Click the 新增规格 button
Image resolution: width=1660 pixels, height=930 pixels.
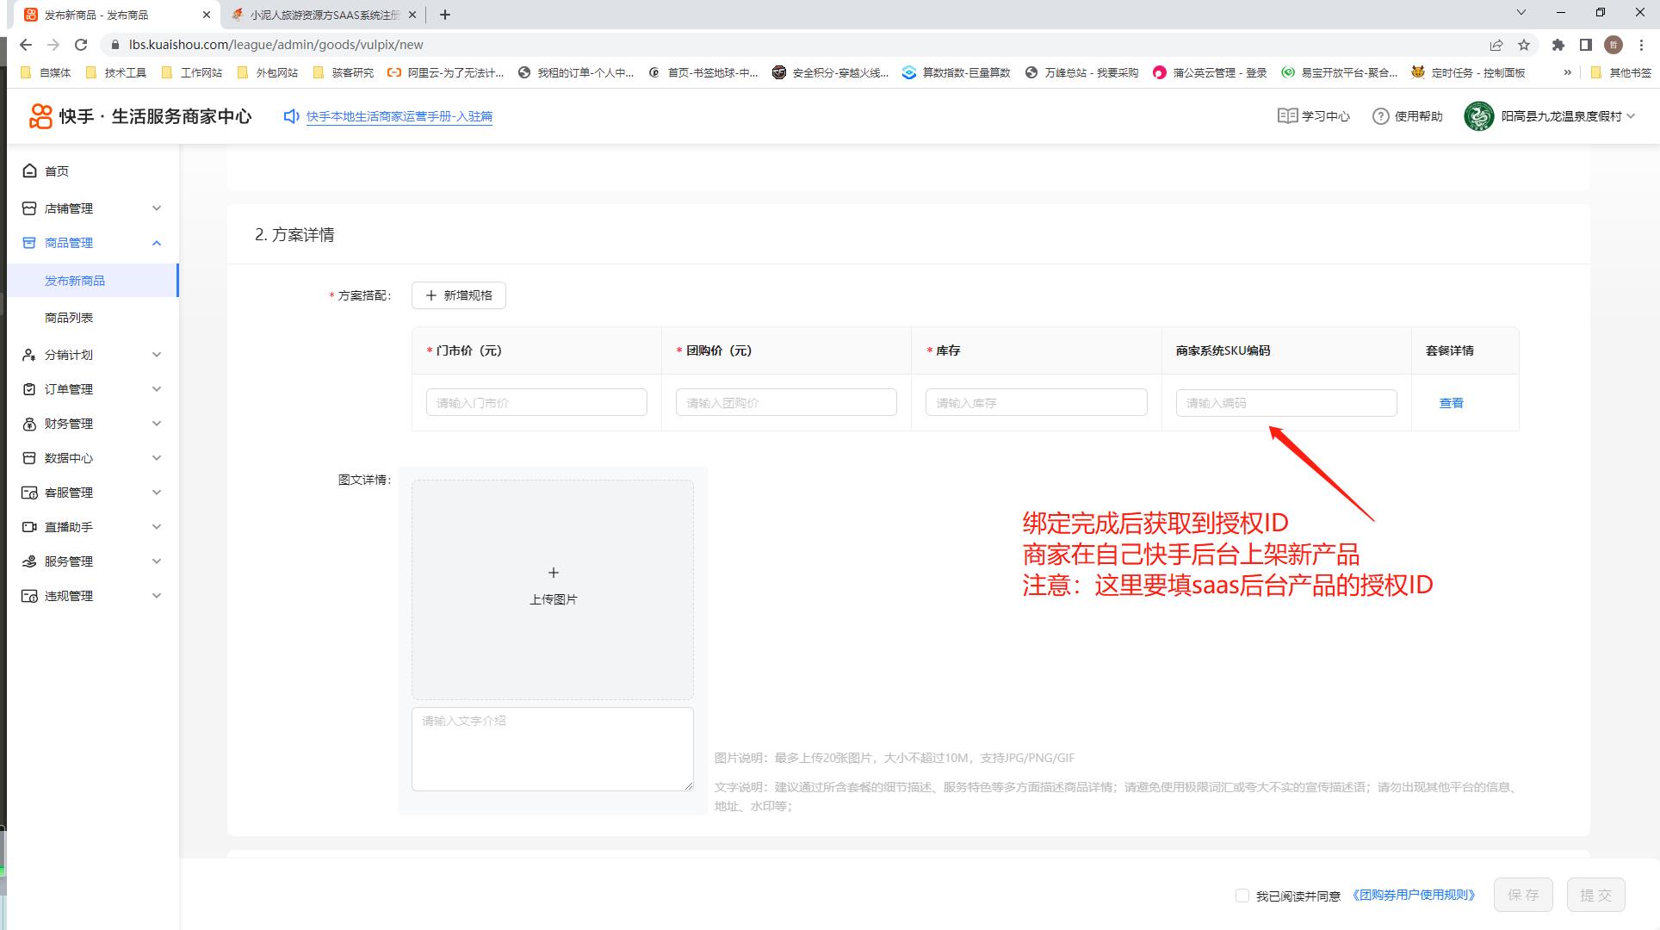coord(458,295)
